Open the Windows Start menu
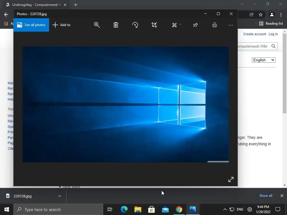 (7, 209)
